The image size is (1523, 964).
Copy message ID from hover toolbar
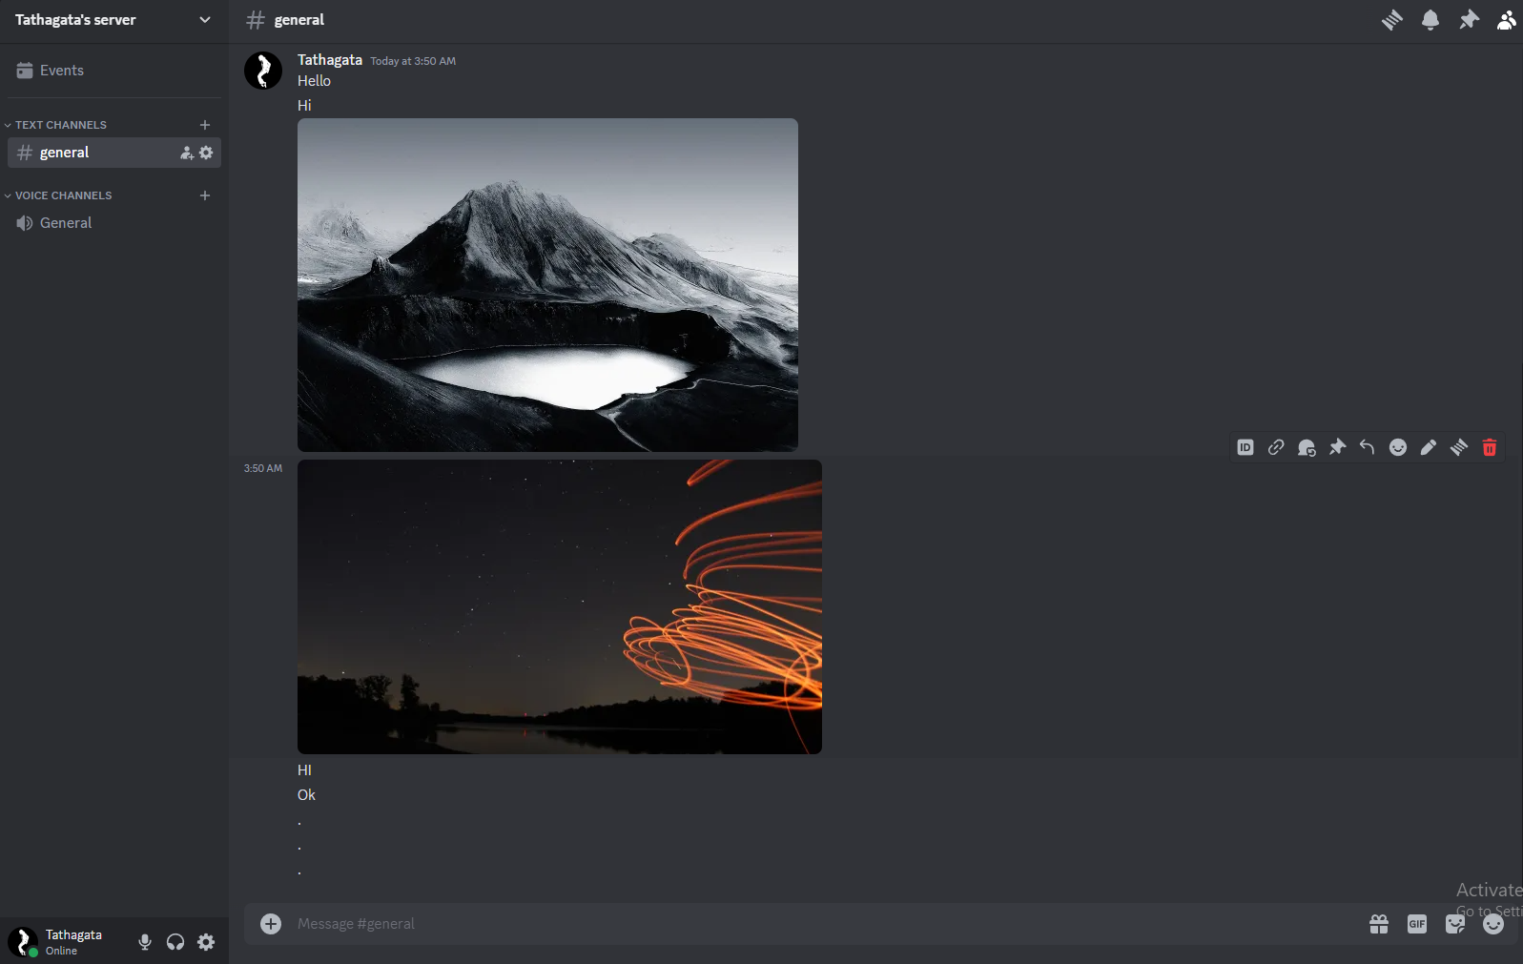pyautogui.click(x=1245, y=447)
